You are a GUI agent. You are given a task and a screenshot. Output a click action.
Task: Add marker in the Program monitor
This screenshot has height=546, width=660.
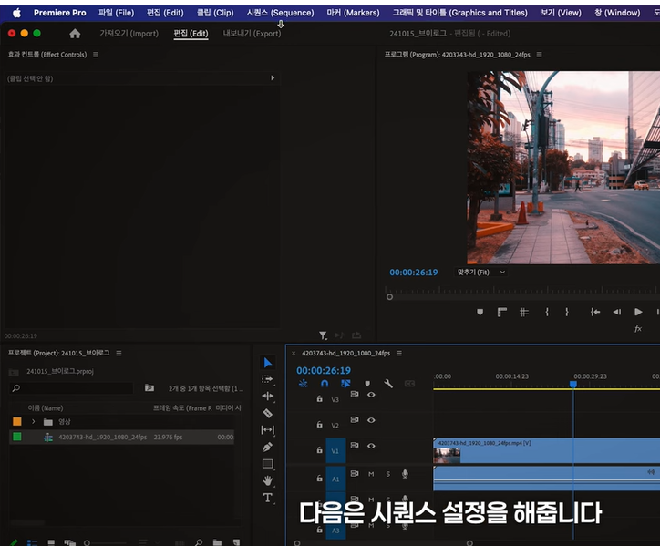480,312
